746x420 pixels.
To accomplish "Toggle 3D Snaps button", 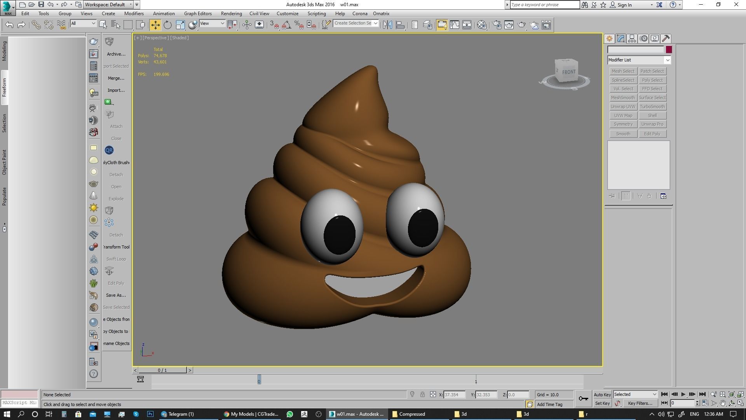I will click(x=274, y=25).
